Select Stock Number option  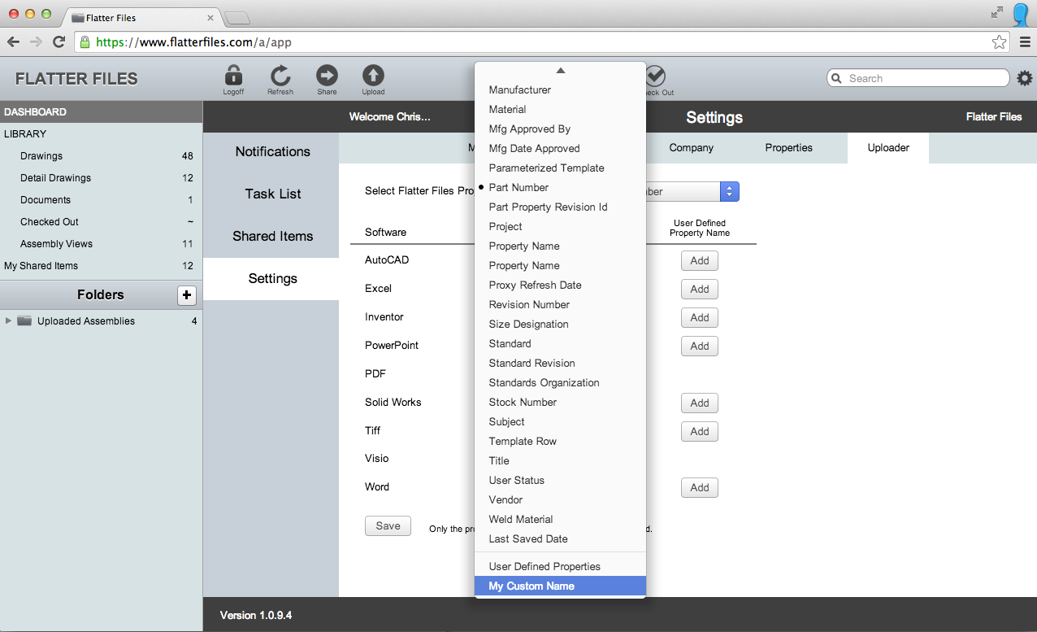(560, 402)
